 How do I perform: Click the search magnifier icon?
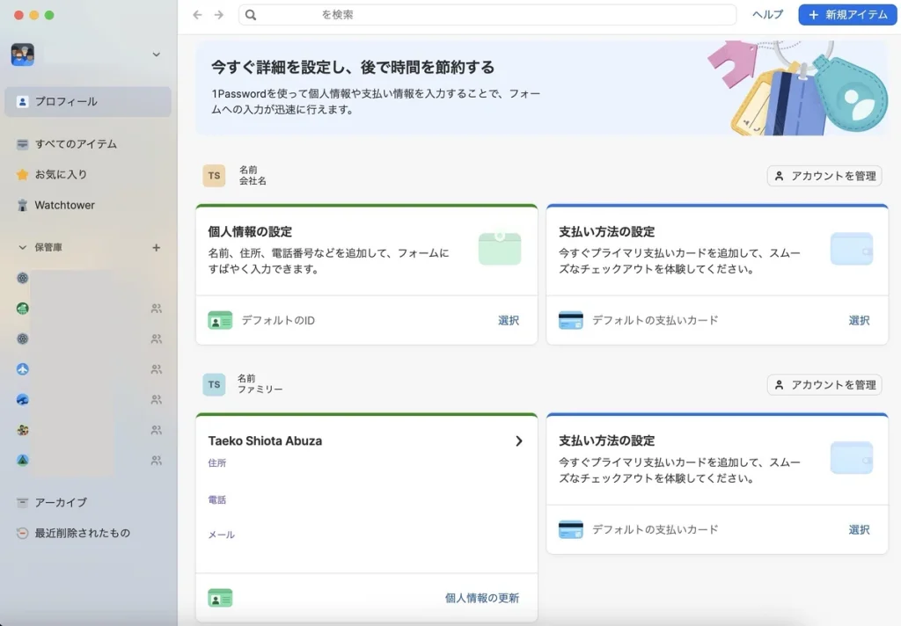pos(251,15)
